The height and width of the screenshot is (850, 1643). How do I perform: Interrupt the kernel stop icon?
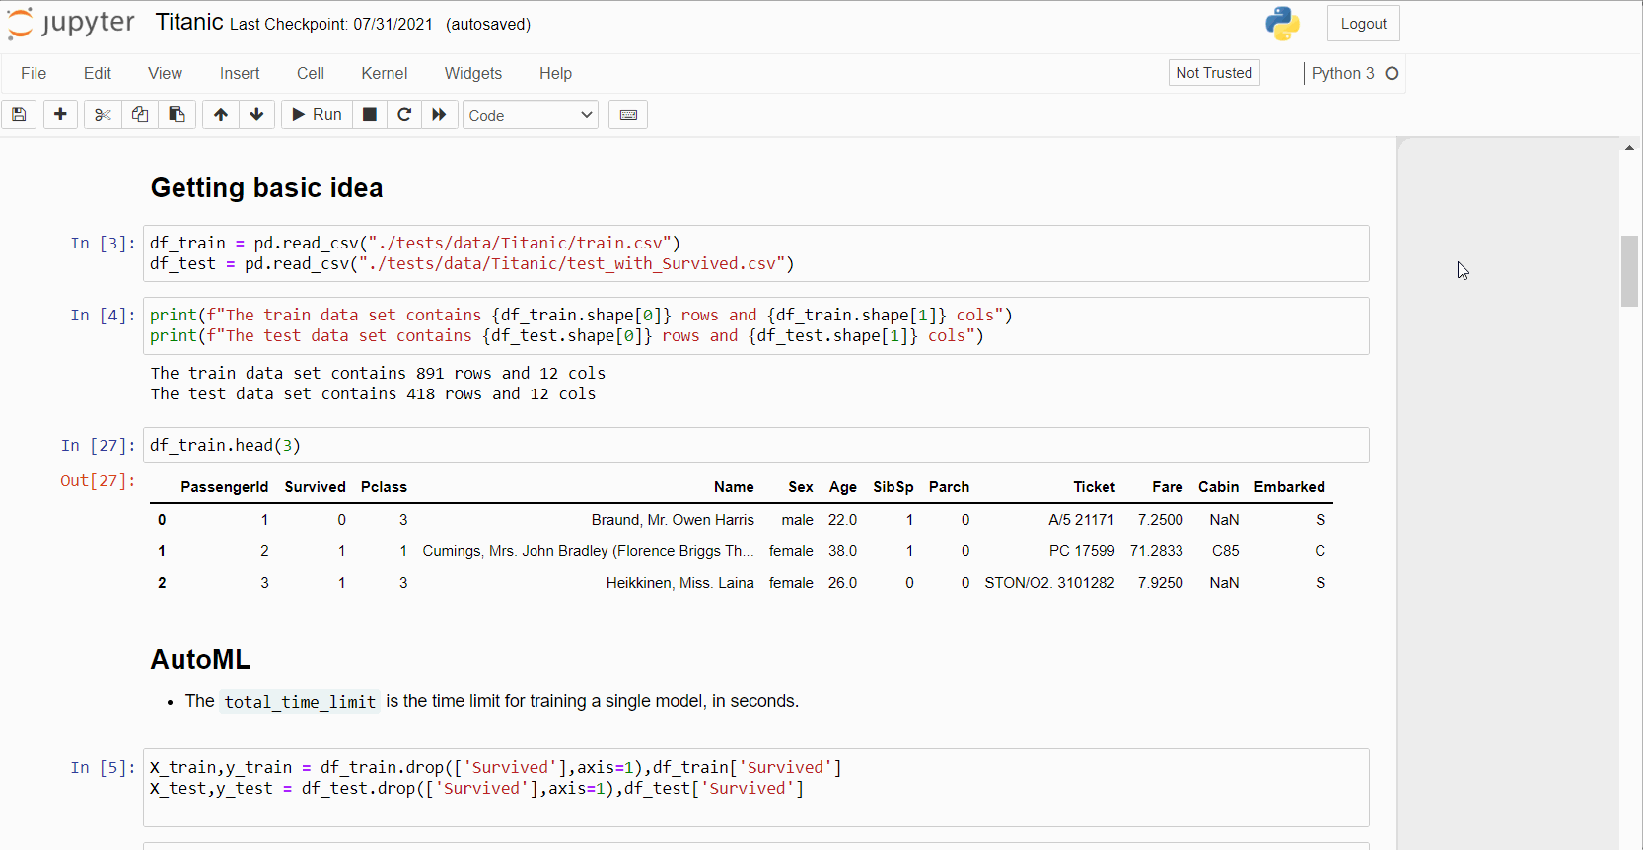(370, 115)
